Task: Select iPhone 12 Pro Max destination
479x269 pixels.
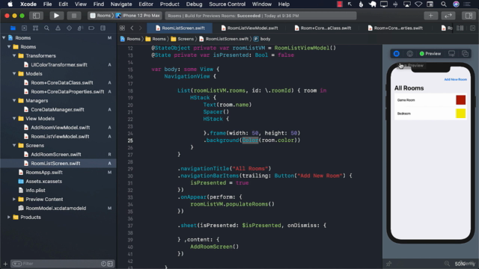Action: coord(138,16)
